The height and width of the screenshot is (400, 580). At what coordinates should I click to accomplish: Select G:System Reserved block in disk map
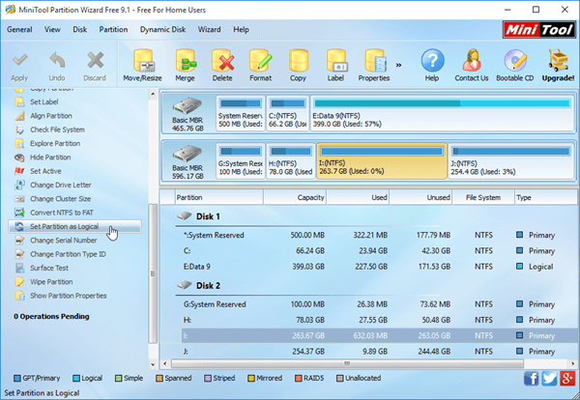pyautogui.click(x=241, y=161)
